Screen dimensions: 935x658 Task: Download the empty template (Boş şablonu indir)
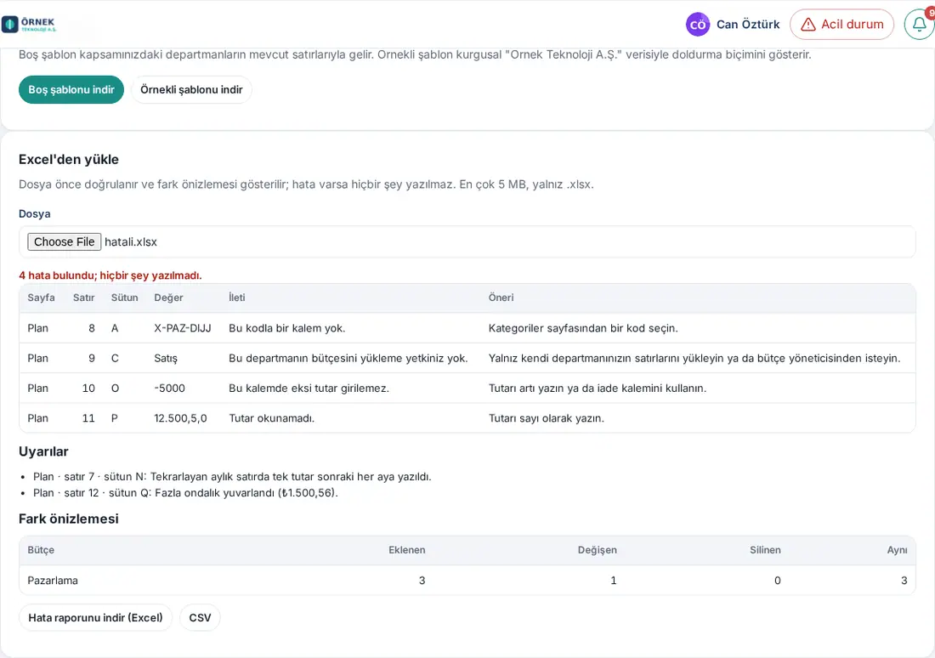[x=71, y=89]
